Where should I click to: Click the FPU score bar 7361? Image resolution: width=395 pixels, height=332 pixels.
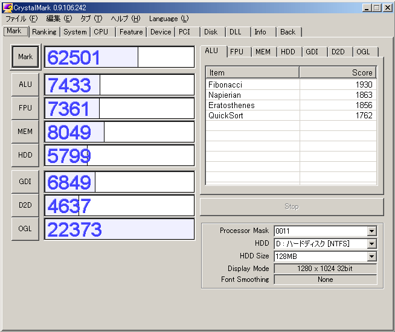120,109
